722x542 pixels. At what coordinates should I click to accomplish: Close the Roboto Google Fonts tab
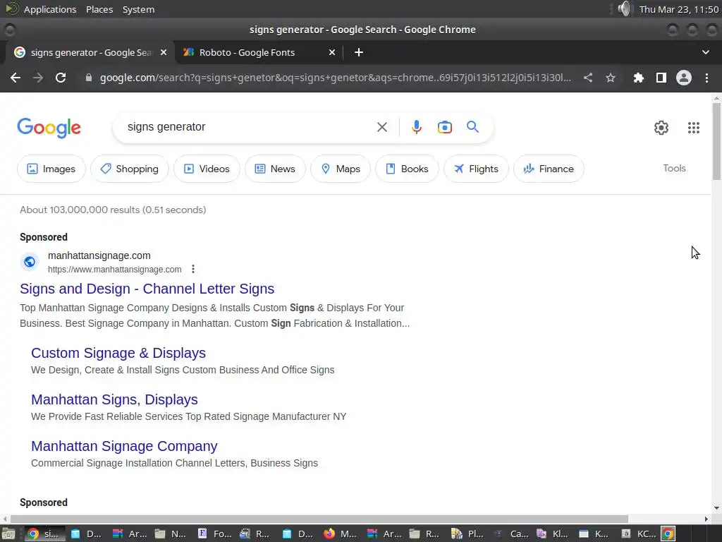point(332,52)
